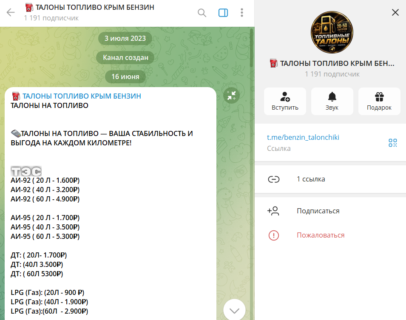Image resolution: width=406 pixels, height=320 pixels.
Task: Click the subscriber count in chat header
Action: pyautogui.click(x=51, y=18)
